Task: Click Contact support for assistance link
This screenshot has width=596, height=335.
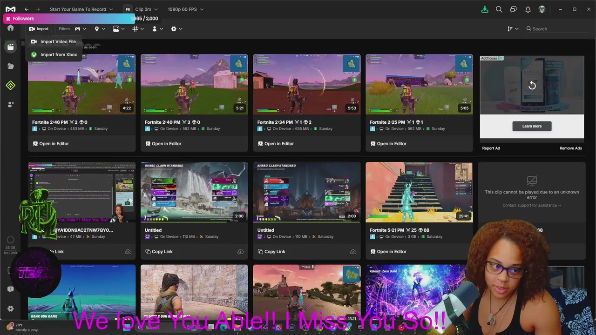Action: (532, 205)
